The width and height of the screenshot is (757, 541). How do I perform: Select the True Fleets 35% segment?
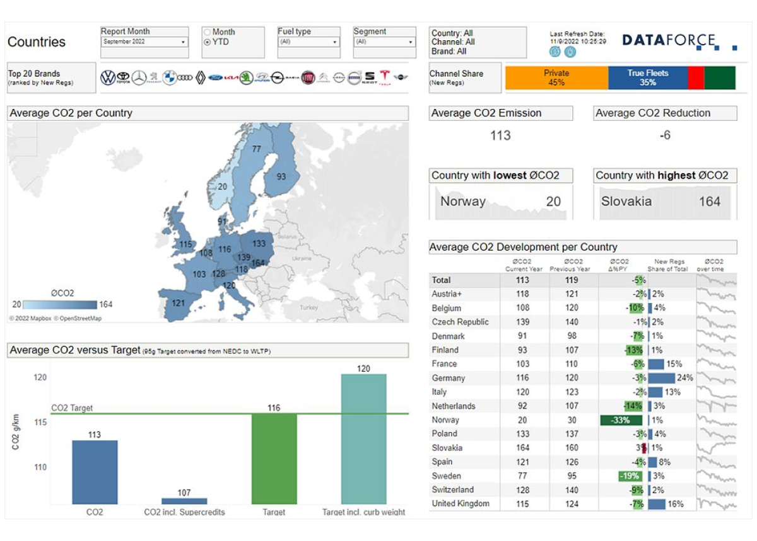(647, 77)
